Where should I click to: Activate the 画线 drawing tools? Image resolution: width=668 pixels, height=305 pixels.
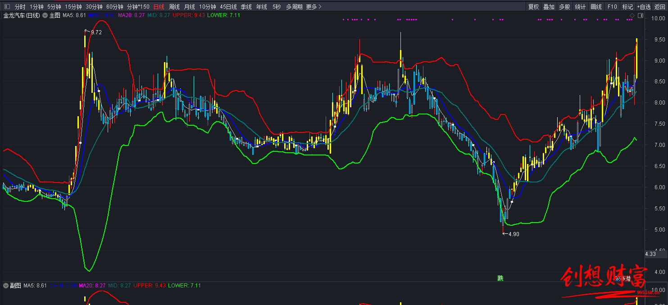[596, 7]
